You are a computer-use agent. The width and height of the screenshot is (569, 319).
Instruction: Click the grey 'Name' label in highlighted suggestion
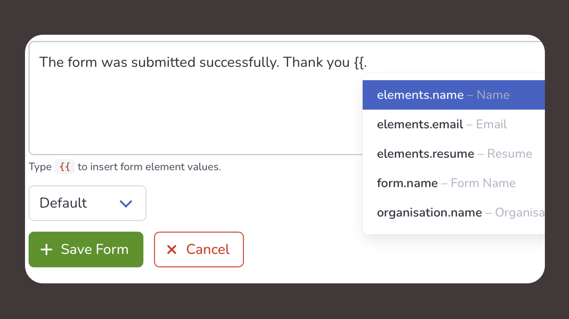pos(493,95)
